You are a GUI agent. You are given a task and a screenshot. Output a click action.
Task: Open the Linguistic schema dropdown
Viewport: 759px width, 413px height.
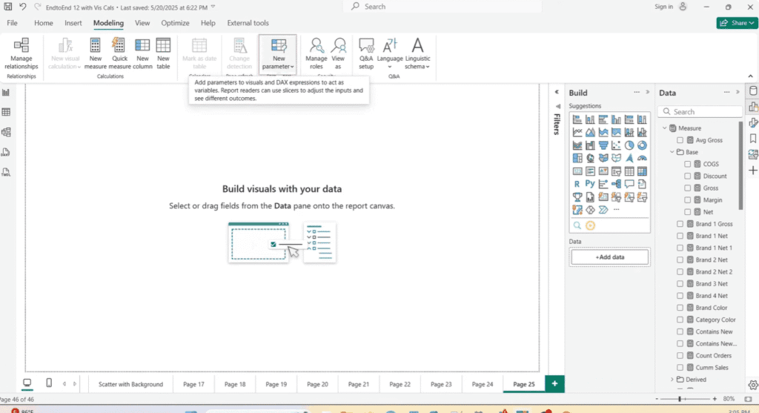click(x=417, y=53)
